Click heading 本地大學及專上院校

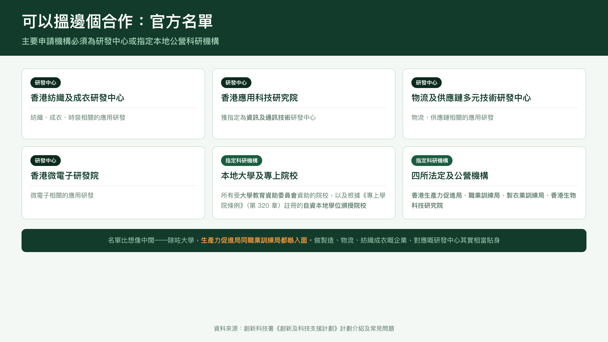pyautogui.click(x=259, y=176)
